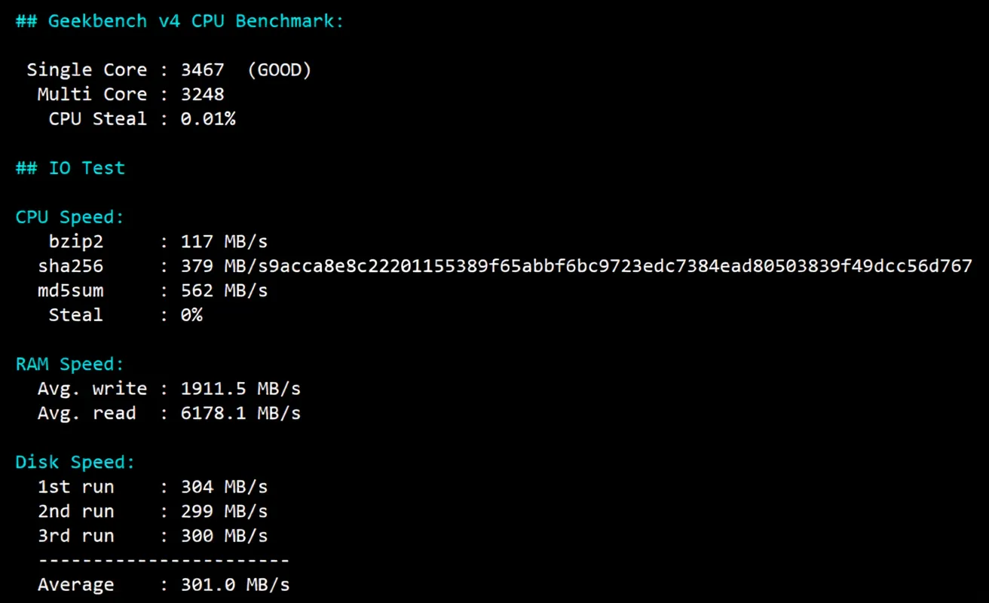Click the (GOOD) rating text
Viewport: 989px width, 603px height.
pos(279,70)
